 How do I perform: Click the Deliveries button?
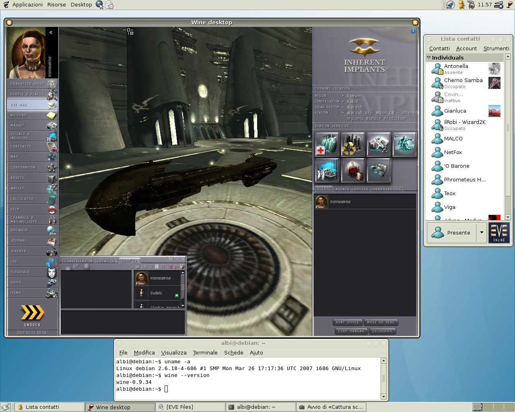coord(382,331)
